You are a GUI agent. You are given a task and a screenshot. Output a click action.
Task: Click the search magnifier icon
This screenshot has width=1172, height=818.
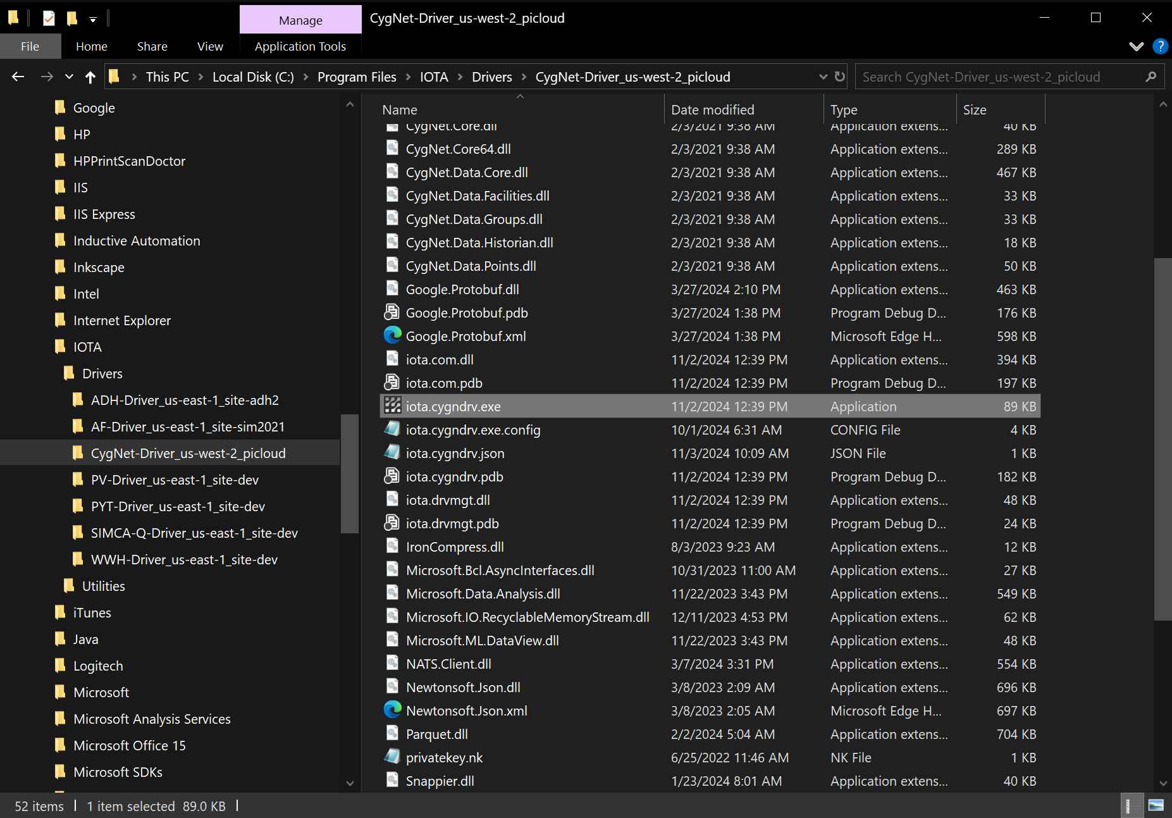(1151, 77)
